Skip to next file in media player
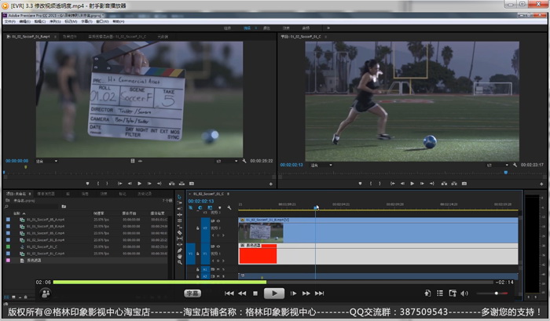Screen dimensions: 550x321 point(319,294)
